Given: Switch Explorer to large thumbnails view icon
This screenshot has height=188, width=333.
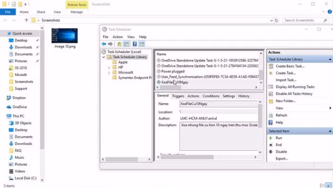Looking at the screenshot, I should [x=329, y=186].
